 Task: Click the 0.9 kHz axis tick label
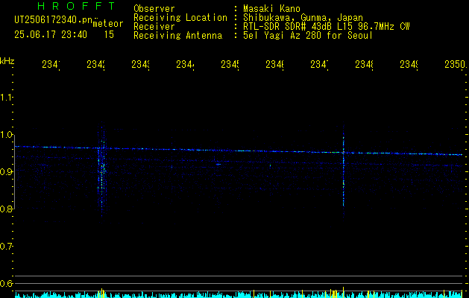[x=6, y=171]
